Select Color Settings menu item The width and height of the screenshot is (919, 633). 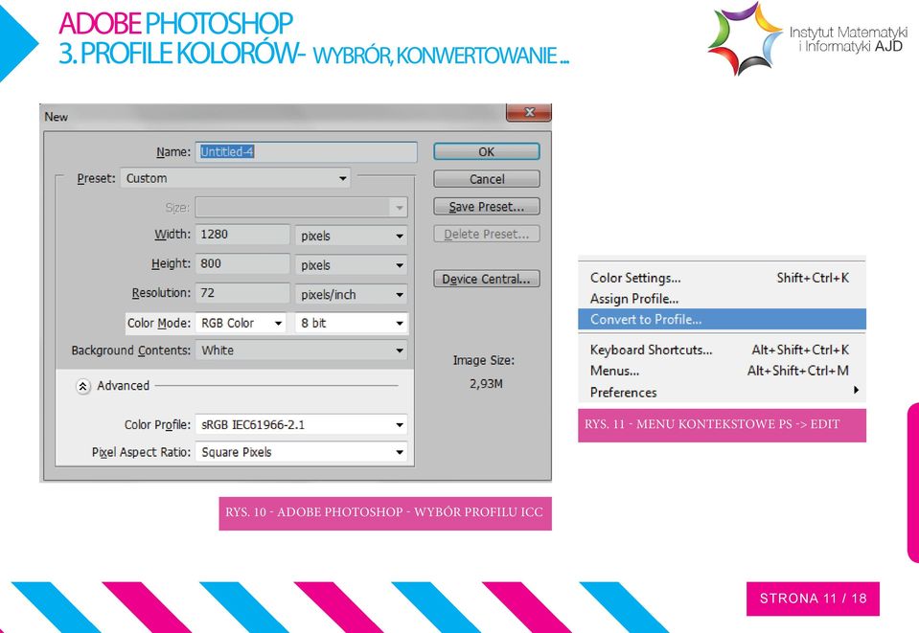[x=722, y=278]
